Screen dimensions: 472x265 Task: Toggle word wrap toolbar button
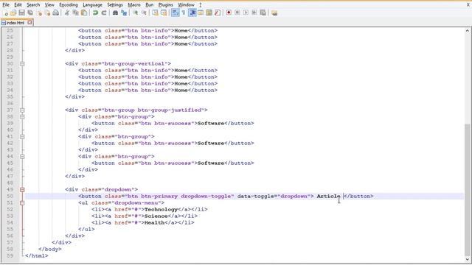(x=175, y=13)
